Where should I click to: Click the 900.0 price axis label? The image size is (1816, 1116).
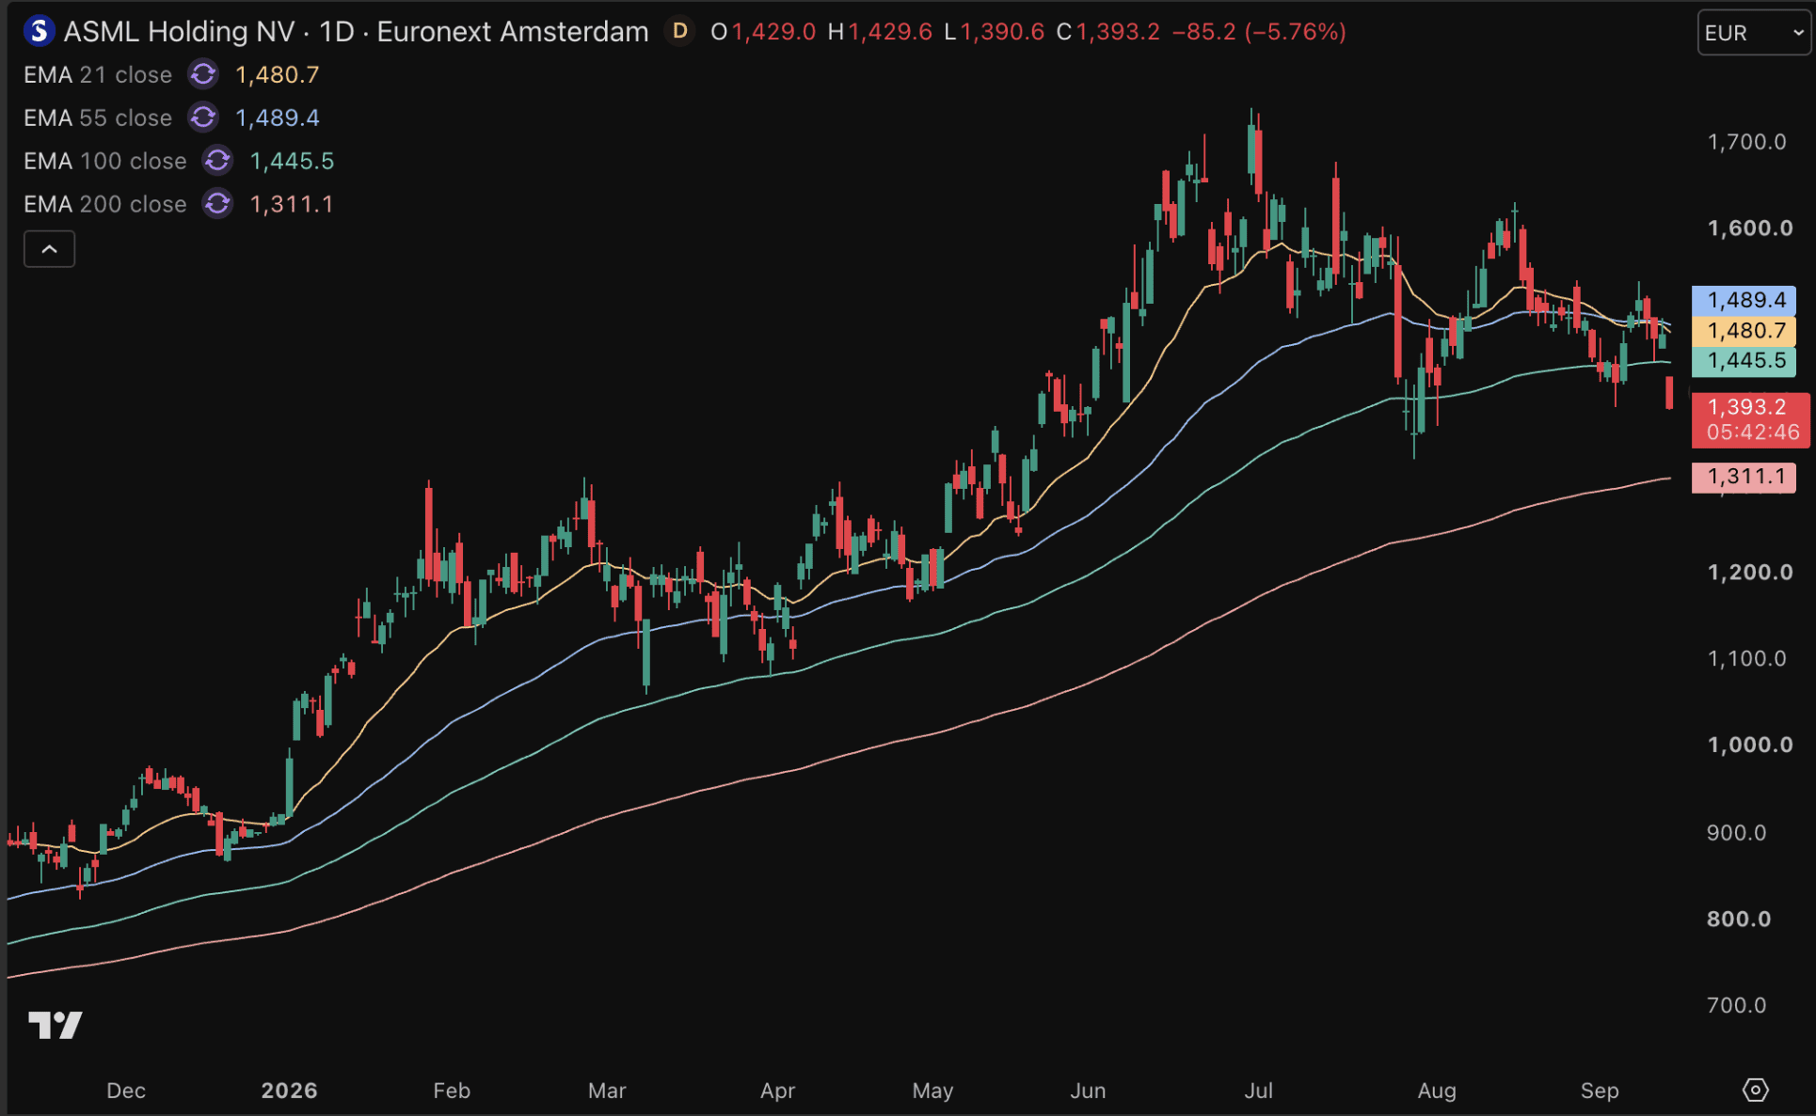click(1737, 833)
